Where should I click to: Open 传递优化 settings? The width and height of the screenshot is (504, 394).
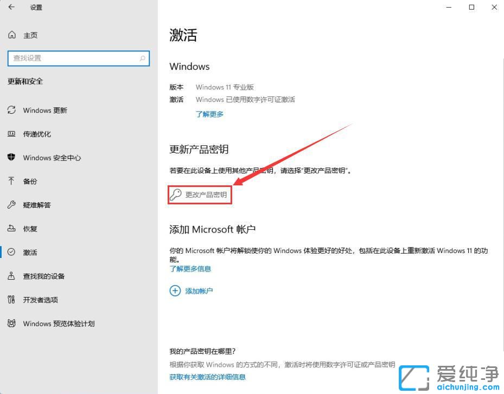pyautogui.click(x=37, y=134)
